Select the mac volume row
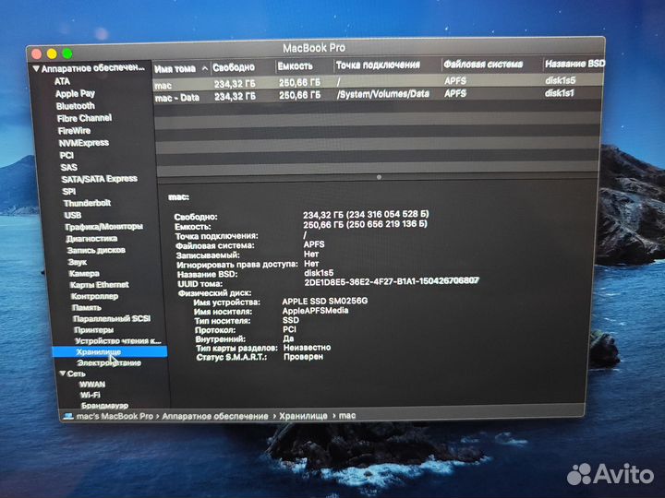The height and width of the screenshot is (498, 665). click(x=378, y=82)
